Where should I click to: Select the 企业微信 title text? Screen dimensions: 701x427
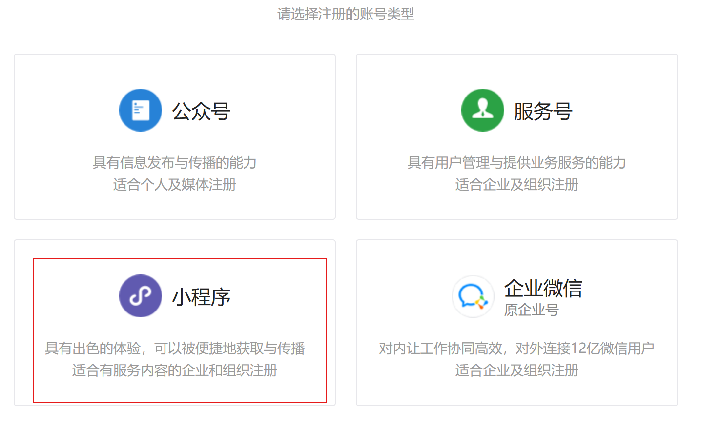tap(543, 288)
